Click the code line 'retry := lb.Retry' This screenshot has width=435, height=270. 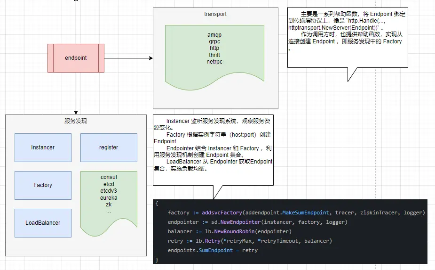tap(250, 241)
